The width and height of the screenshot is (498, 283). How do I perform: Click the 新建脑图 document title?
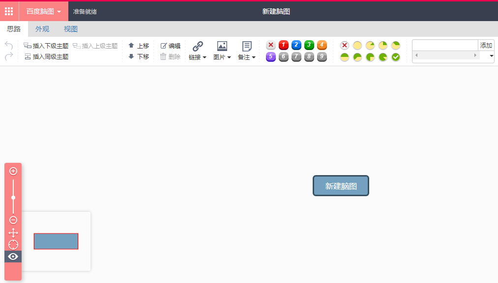(x=276, y=11)
